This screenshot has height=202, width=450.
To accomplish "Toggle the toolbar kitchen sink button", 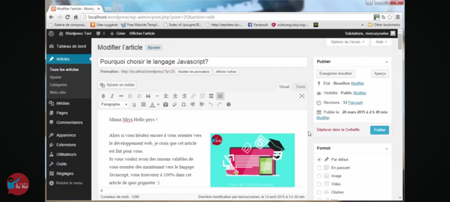I will pos(220,96).
